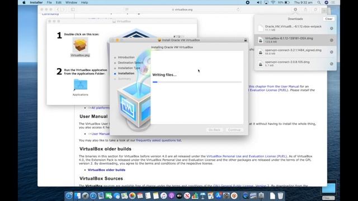Click the AirPlay display icon in menu bar
Viewport: 358px width, 201px height.
(x=266, y=2)
